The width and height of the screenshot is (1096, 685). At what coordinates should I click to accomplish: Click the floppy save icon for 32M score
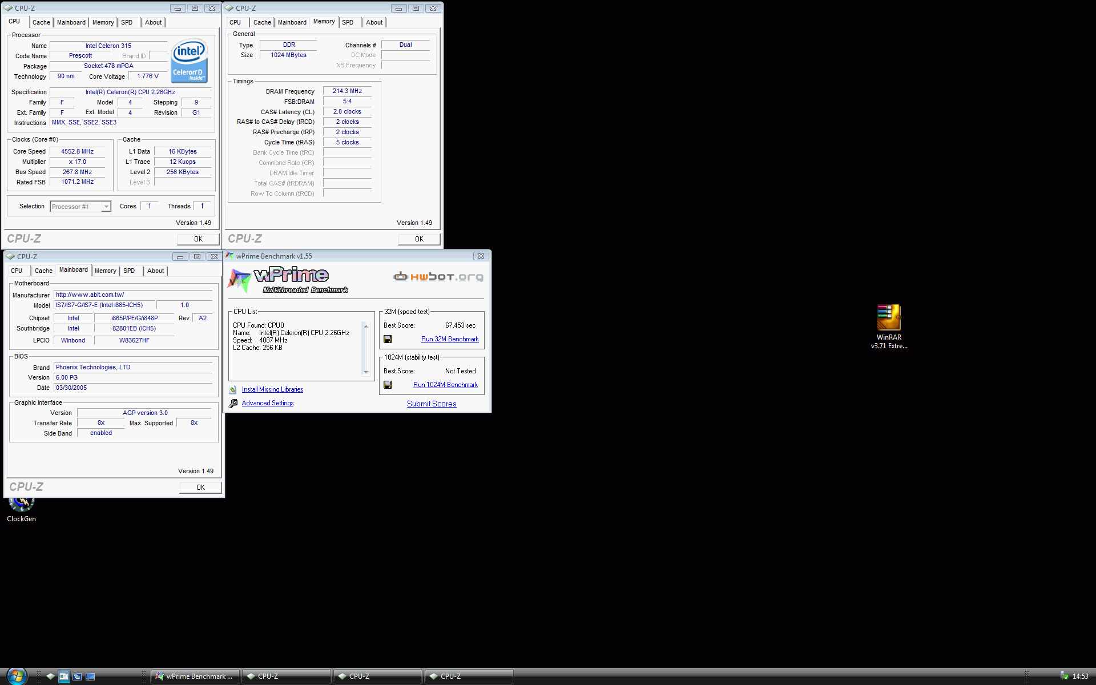(388, 339)
